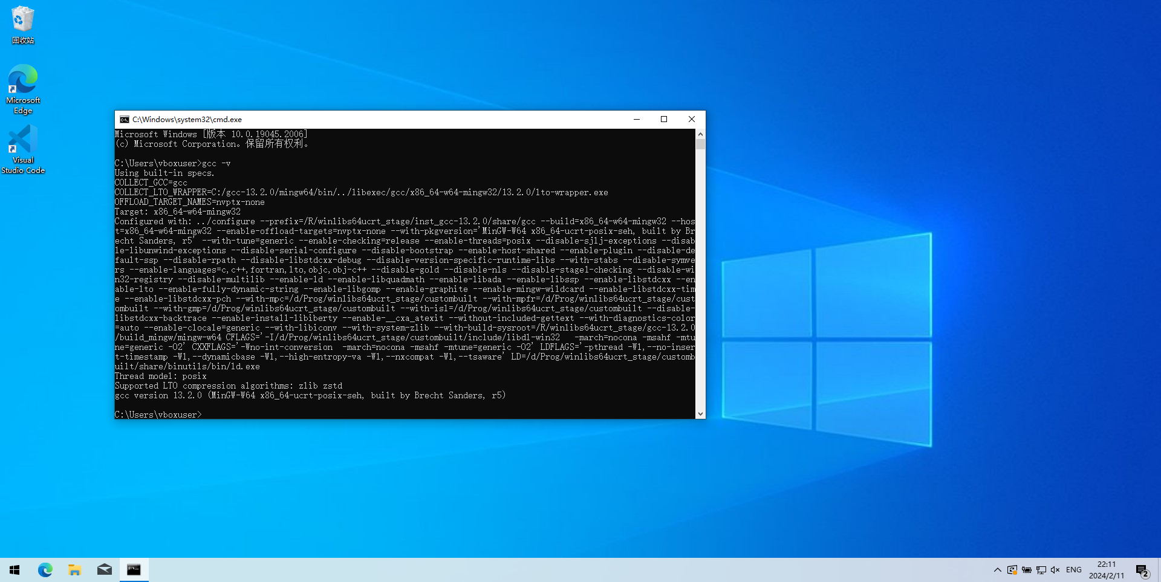
Task: Click the 'OFFLOAD_TARGET_NAMES=nvptx-none' line
Action: [190, 202]
